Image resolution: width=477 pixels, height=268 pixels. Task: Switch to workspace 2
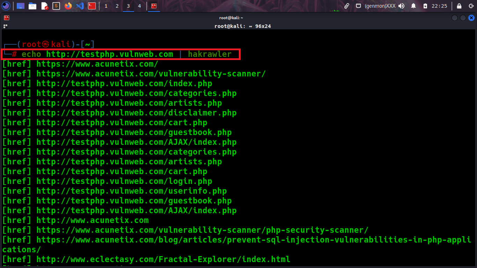[117, 6]
